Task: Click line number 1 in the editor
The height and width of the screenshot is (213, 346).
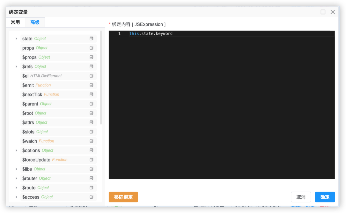Action: click(119, 34)
